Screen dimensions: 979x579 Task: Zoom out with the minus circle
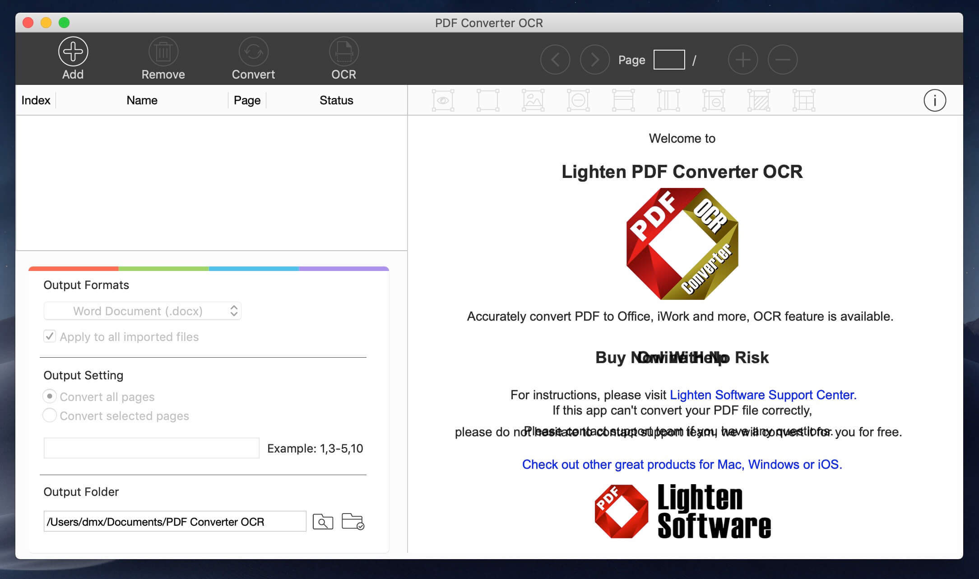pyautogui.click(x=783, y=60)
